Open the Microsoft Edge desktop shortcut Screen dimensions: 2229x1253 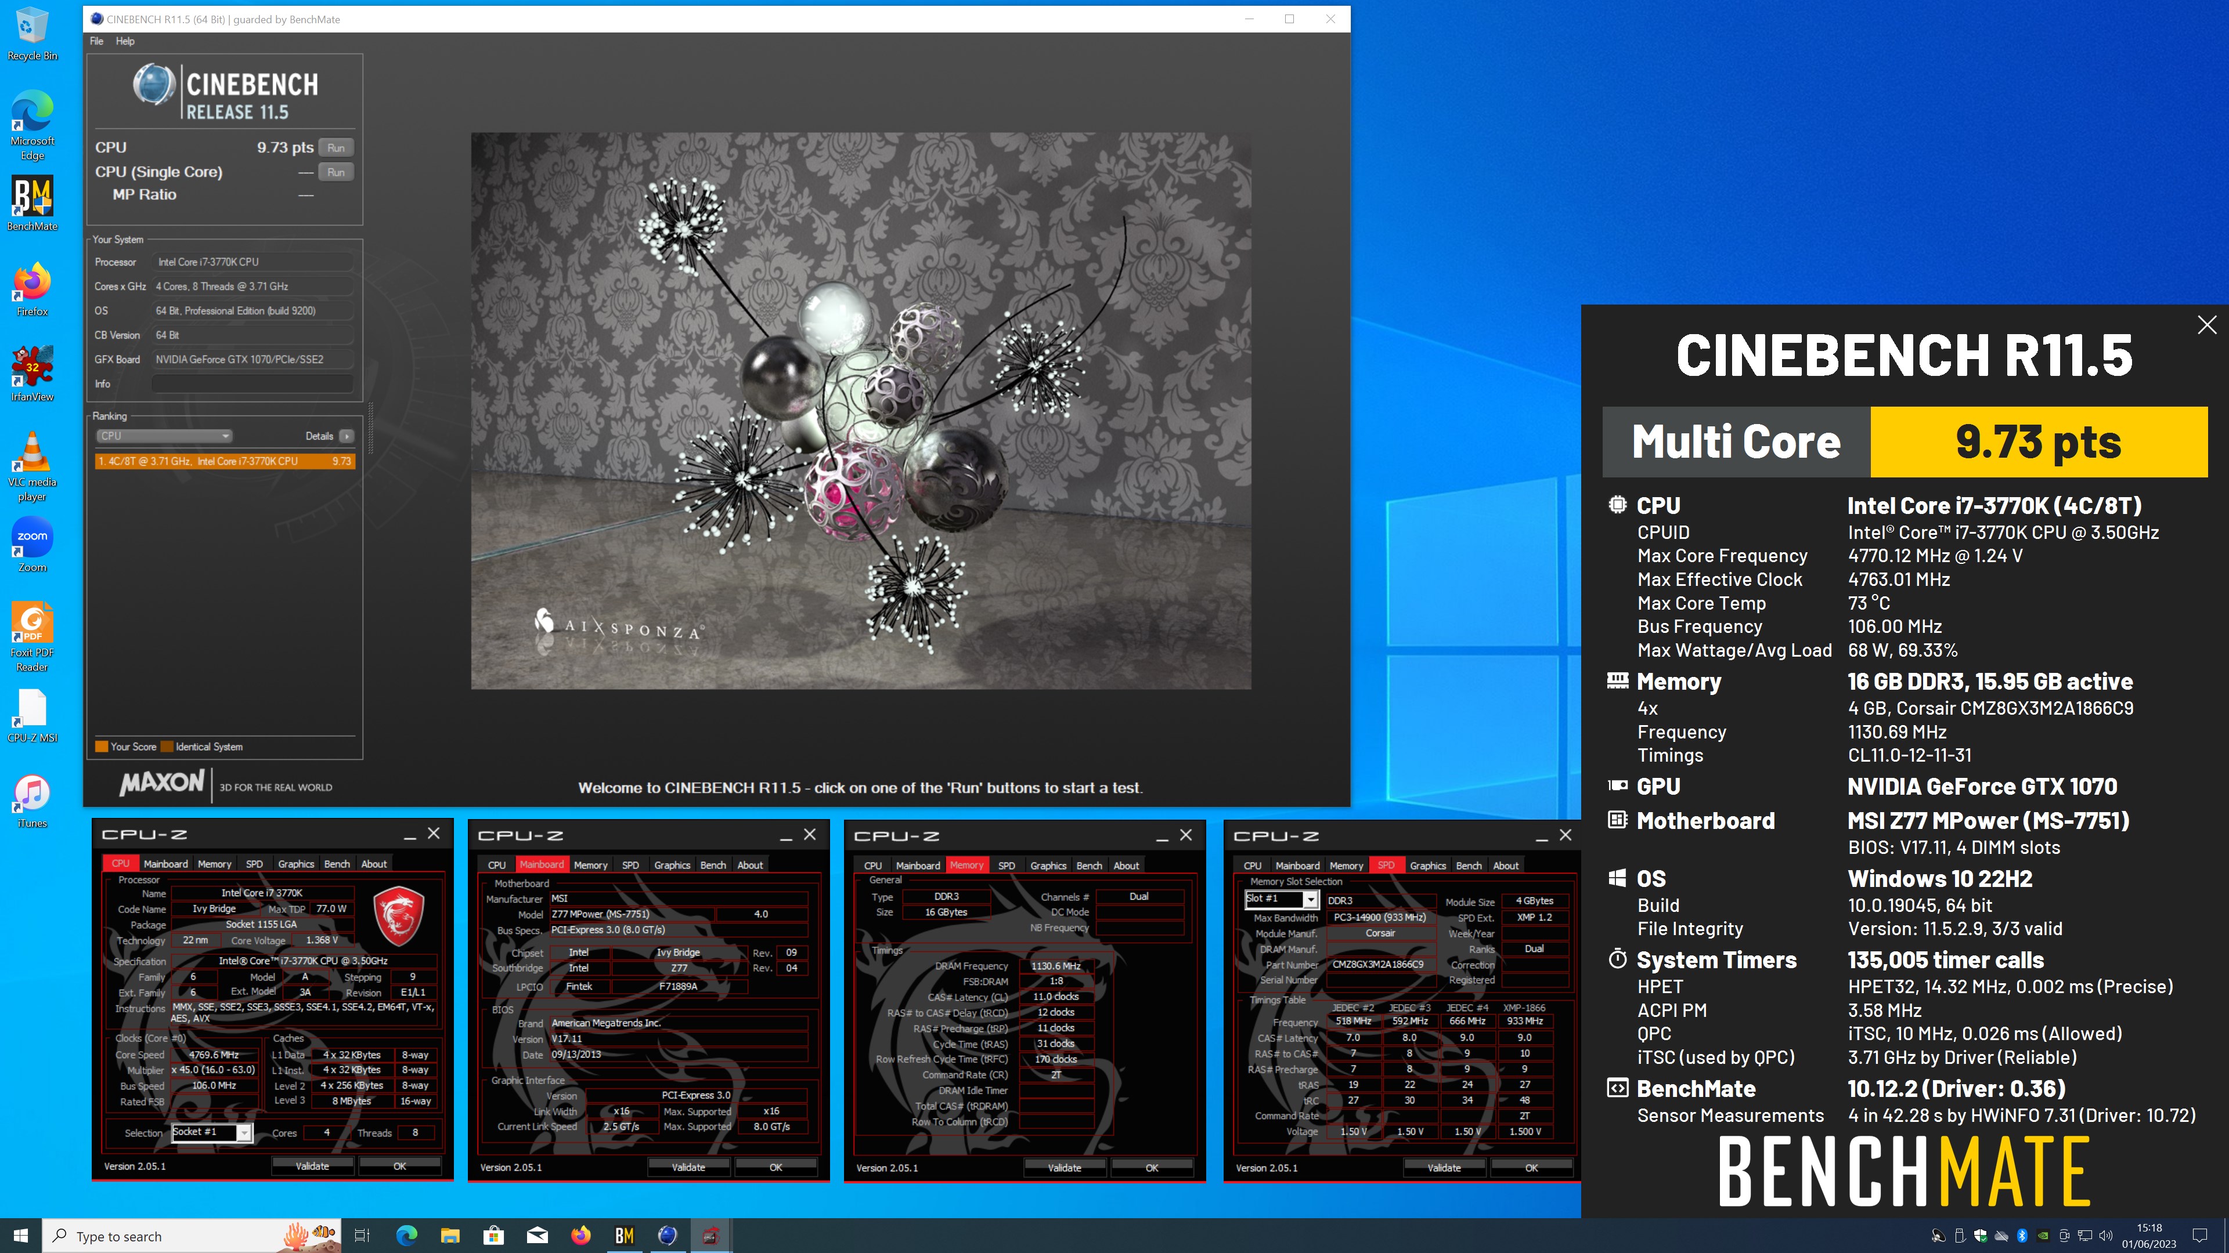32,125
